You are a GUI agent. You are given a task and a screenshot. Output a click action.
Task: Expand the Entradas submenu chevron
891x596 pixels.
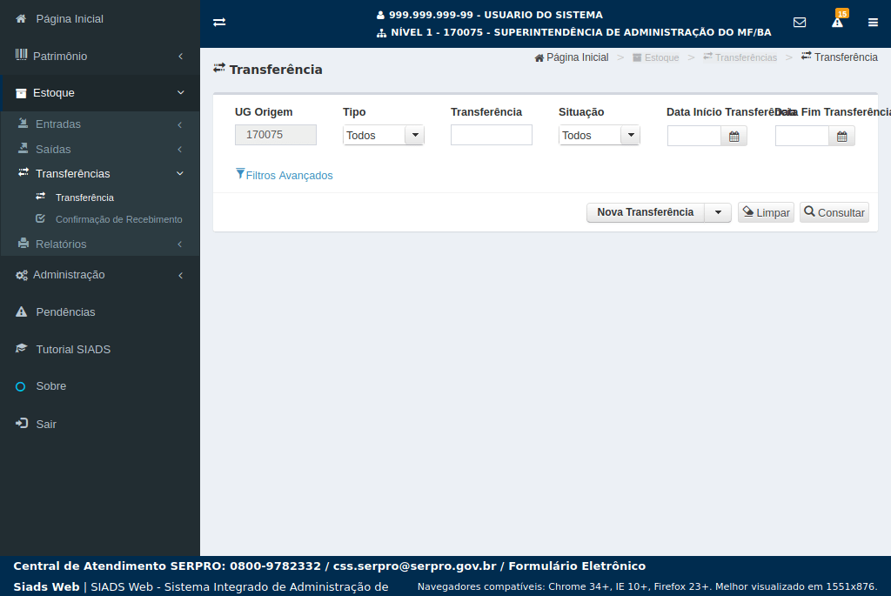click(179, 124)
